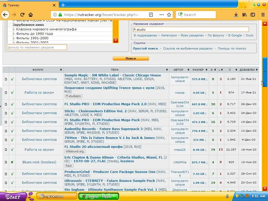Click the browser forward arrow

click(14, 15)
